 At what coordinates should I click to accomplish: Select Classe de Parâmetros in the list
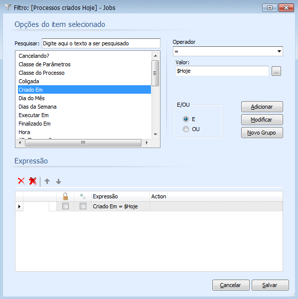click(84, 64)
